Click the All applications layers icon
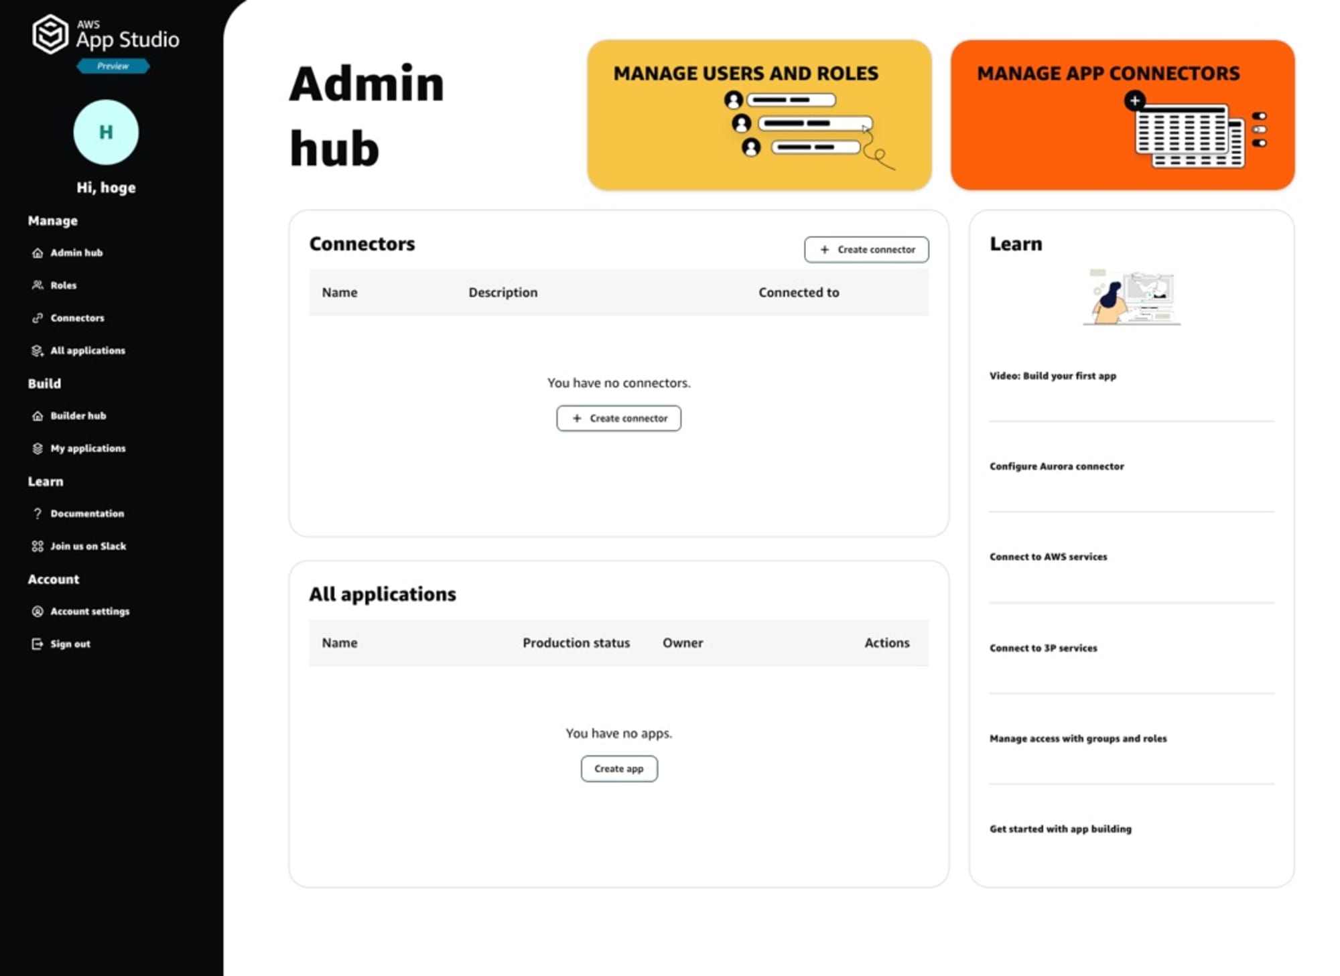Viewport: 1340px width, 976px height. 38,350
